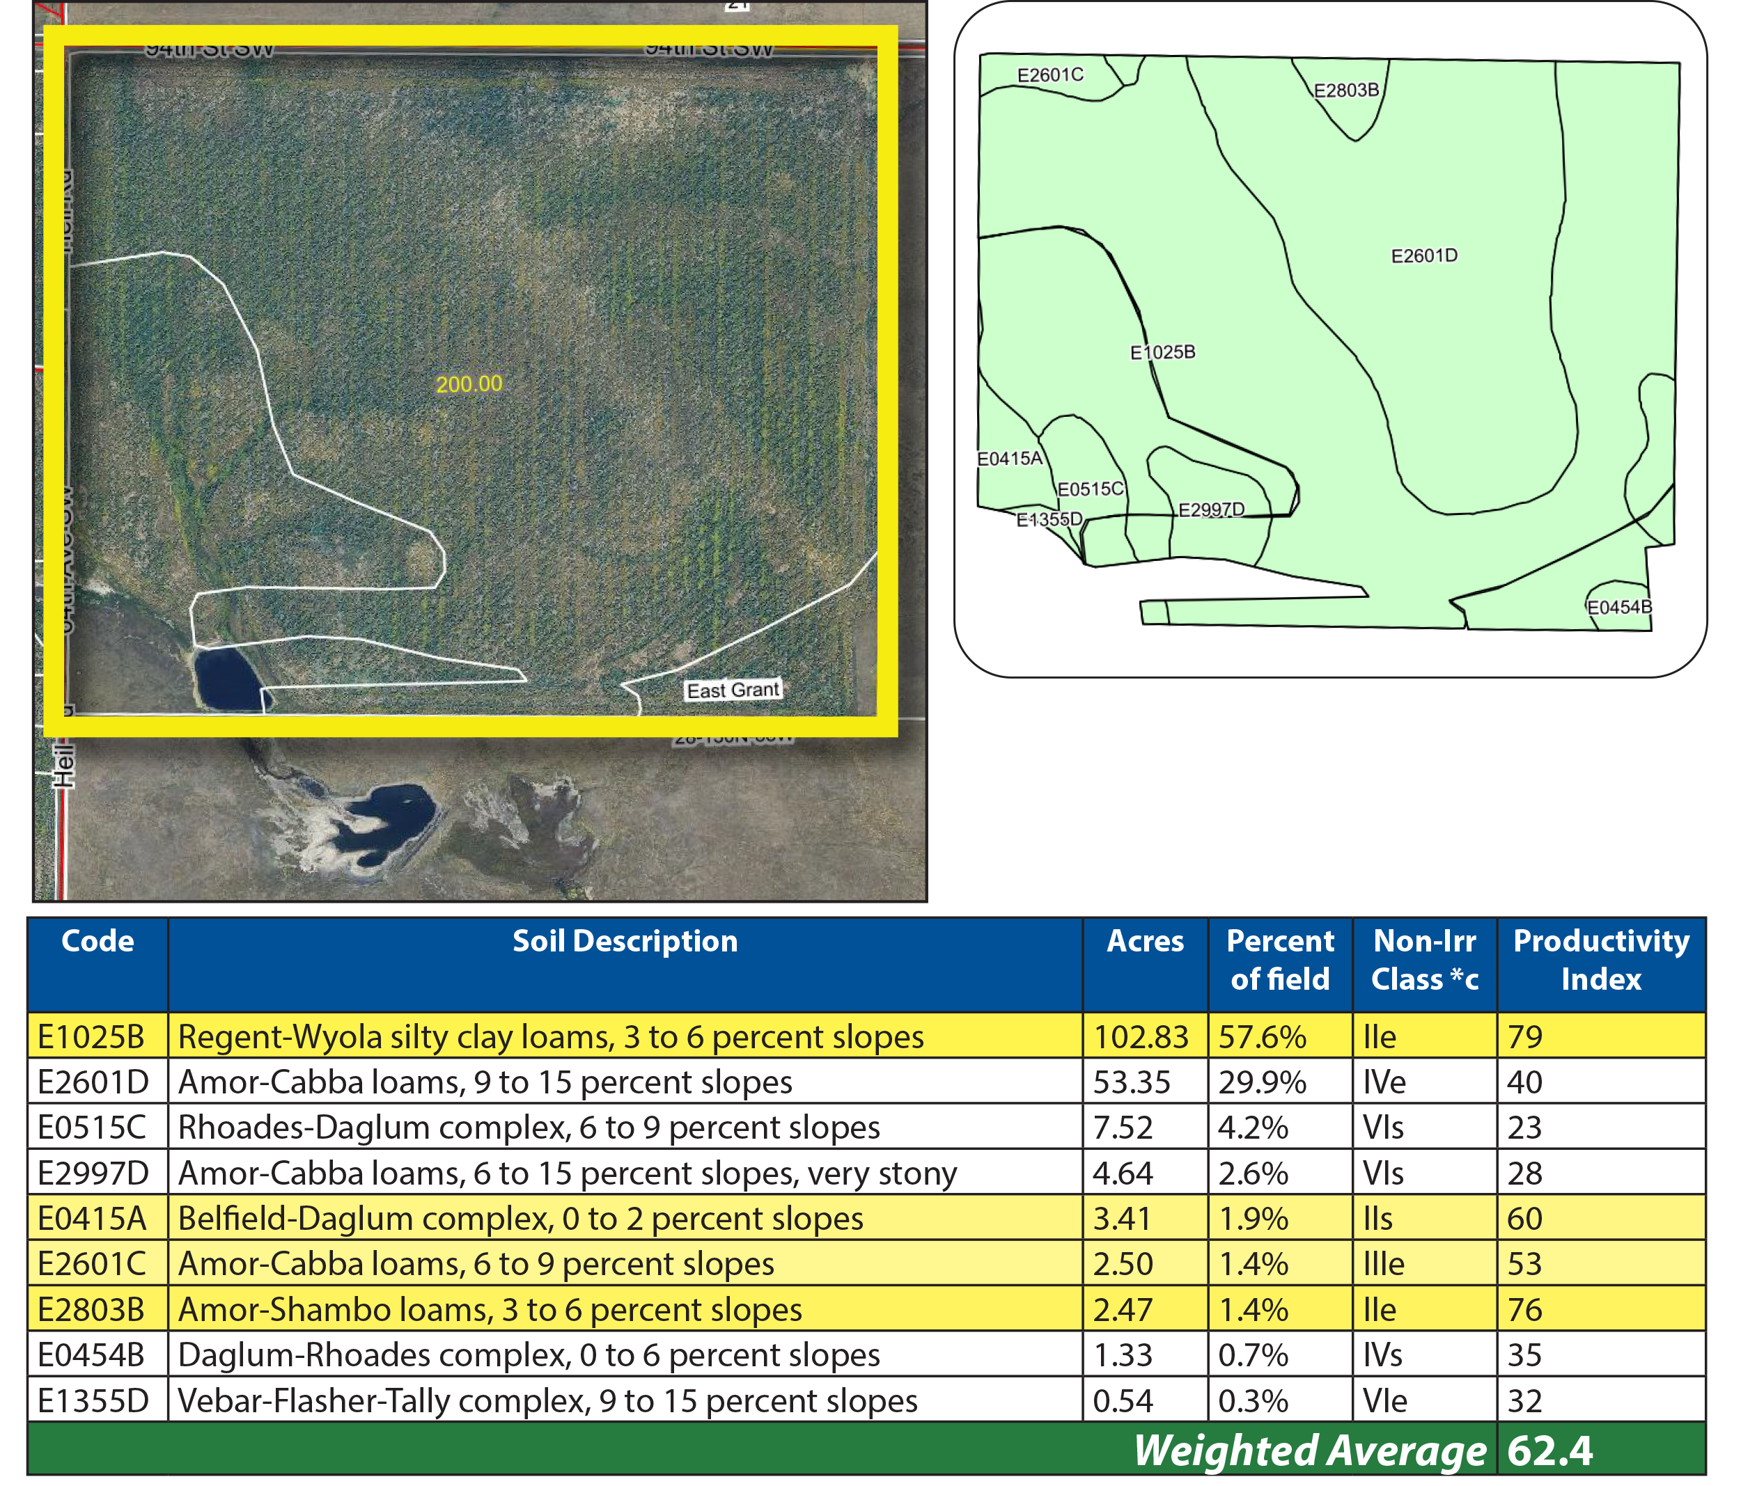Click the E1025B label on soil map

pyautogui.click(x=1162, y=352)
